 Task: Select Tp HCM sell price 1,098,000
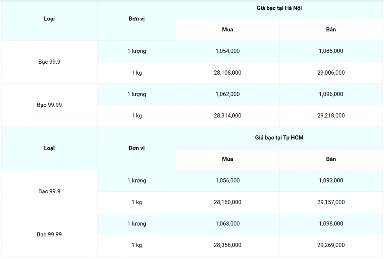click(x=331, y=224)
